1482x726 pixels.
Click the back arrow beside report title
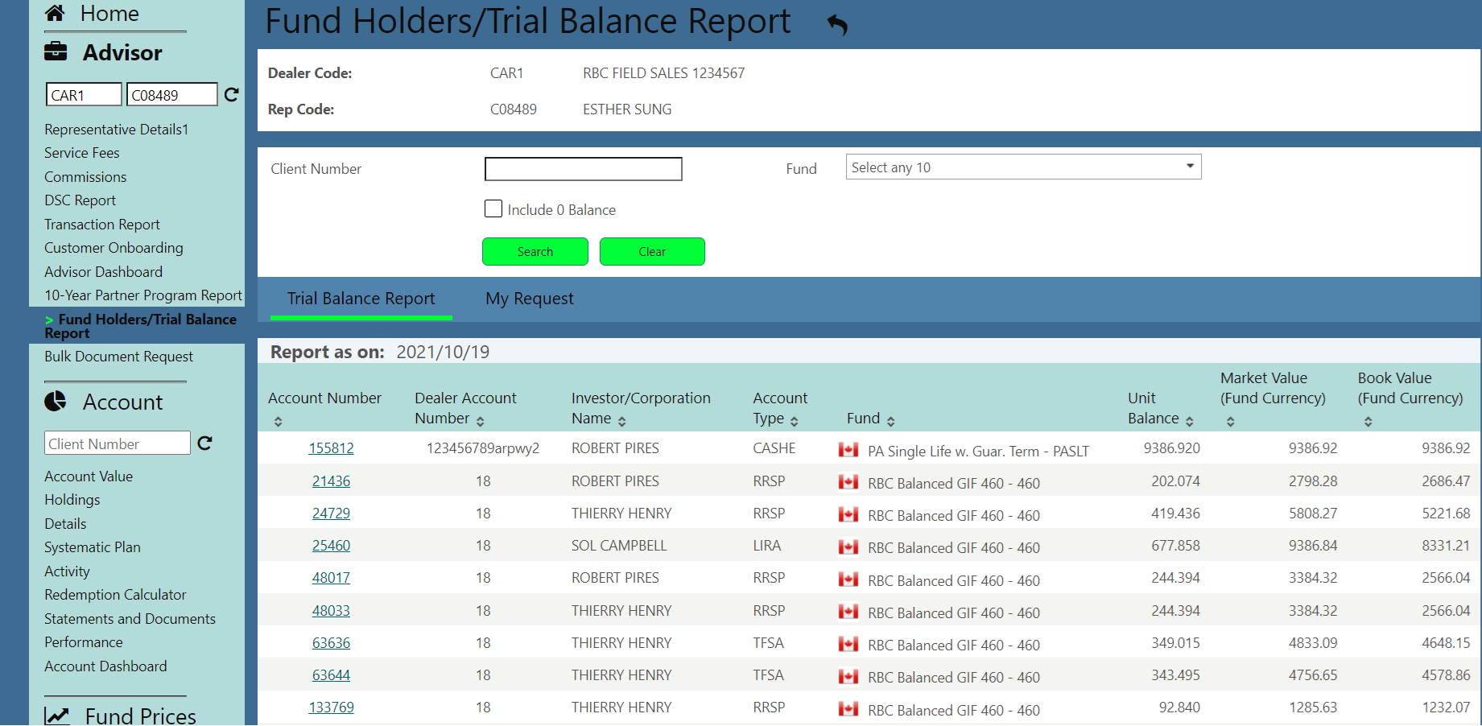tap(837, 25)
